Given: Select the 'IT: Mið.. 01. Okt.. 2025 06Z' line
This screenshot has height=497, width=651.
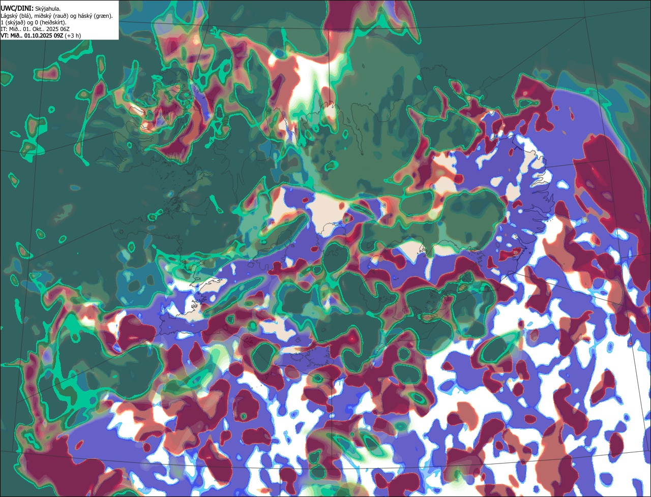Looking at the screenshot, I should [x=35, y=29].
